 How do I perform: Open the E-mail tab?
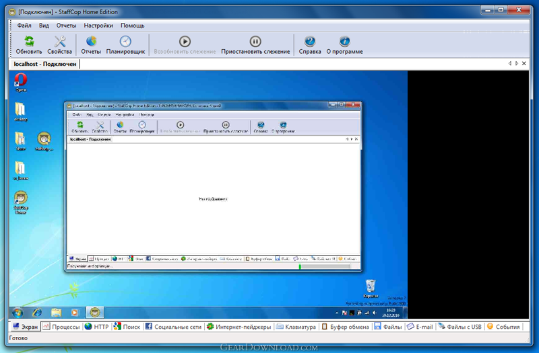(420, 327)
